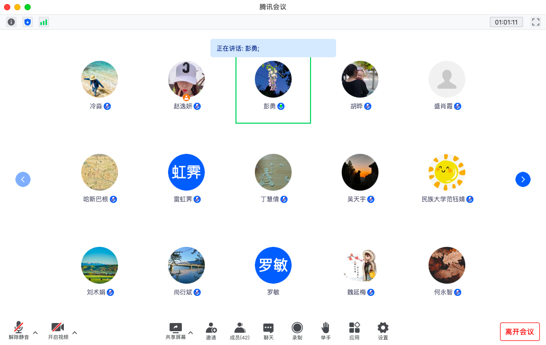Turn on camera with 开启视频
The image size is (546, 345).
[58, 331]
